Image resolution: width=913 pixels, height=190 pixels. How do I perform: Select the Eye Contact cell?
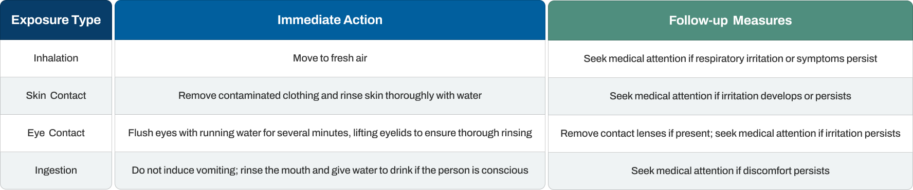56,133
